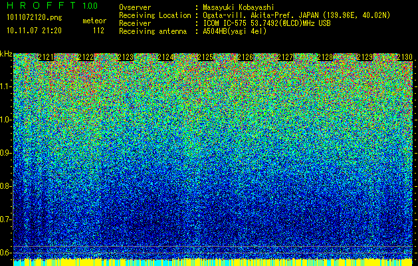The image size is (418, 266).
Task: Click the observer name Masayuki Kobayashi
Action: click(x=239, y=7)
